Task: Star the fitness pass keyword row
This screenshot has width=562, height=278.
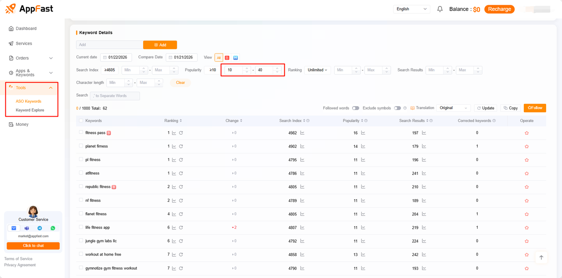Action: click(x=526, y=133)
